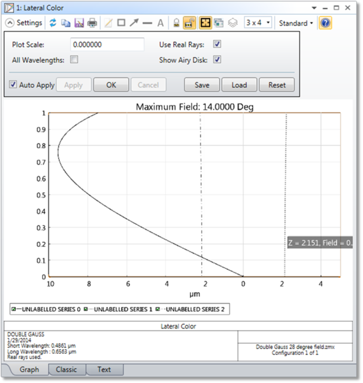Expand the Standard dropdown menu
This screenshot has width=363, height=383.
coord(296,24)
